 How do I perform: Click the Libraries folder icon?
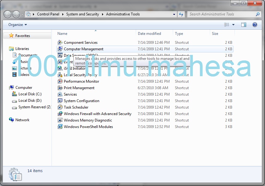coord(11,49)
